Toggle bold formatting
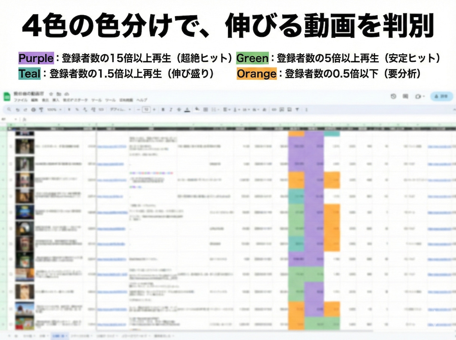This screenshot has width=456, height=340. click(163, 109)
